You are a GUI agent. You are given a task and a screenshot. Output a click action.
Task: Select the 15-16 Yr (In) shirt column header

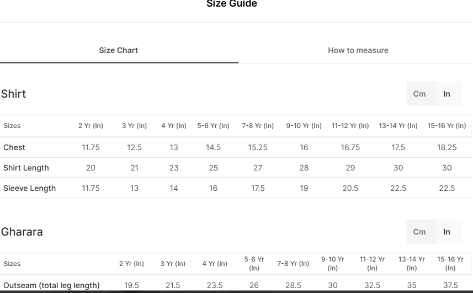click(447, 126)
